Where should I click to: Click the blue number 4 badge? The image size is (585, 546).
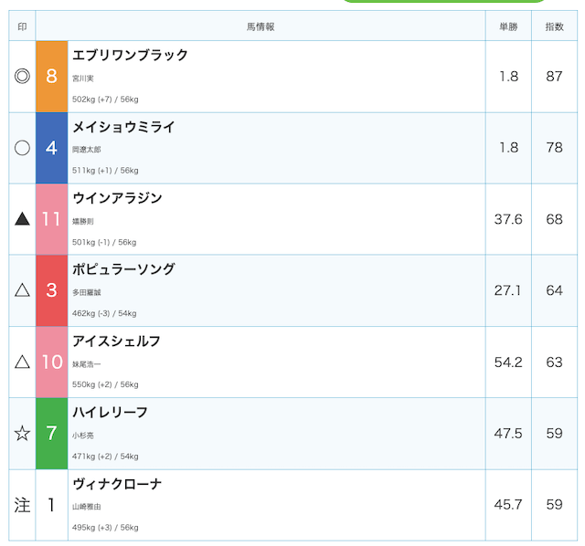click(52, 148)
